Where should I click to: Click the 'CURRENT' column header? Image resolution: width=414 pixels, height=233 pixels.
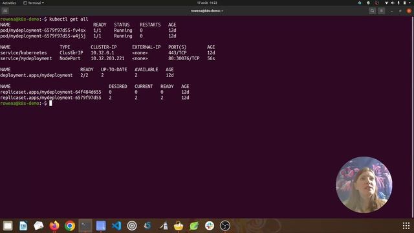pyautogui.click(x=144, y=86)
